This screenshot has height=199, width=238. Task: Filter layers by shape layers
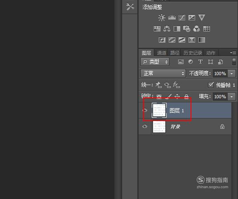pos(210,62)
